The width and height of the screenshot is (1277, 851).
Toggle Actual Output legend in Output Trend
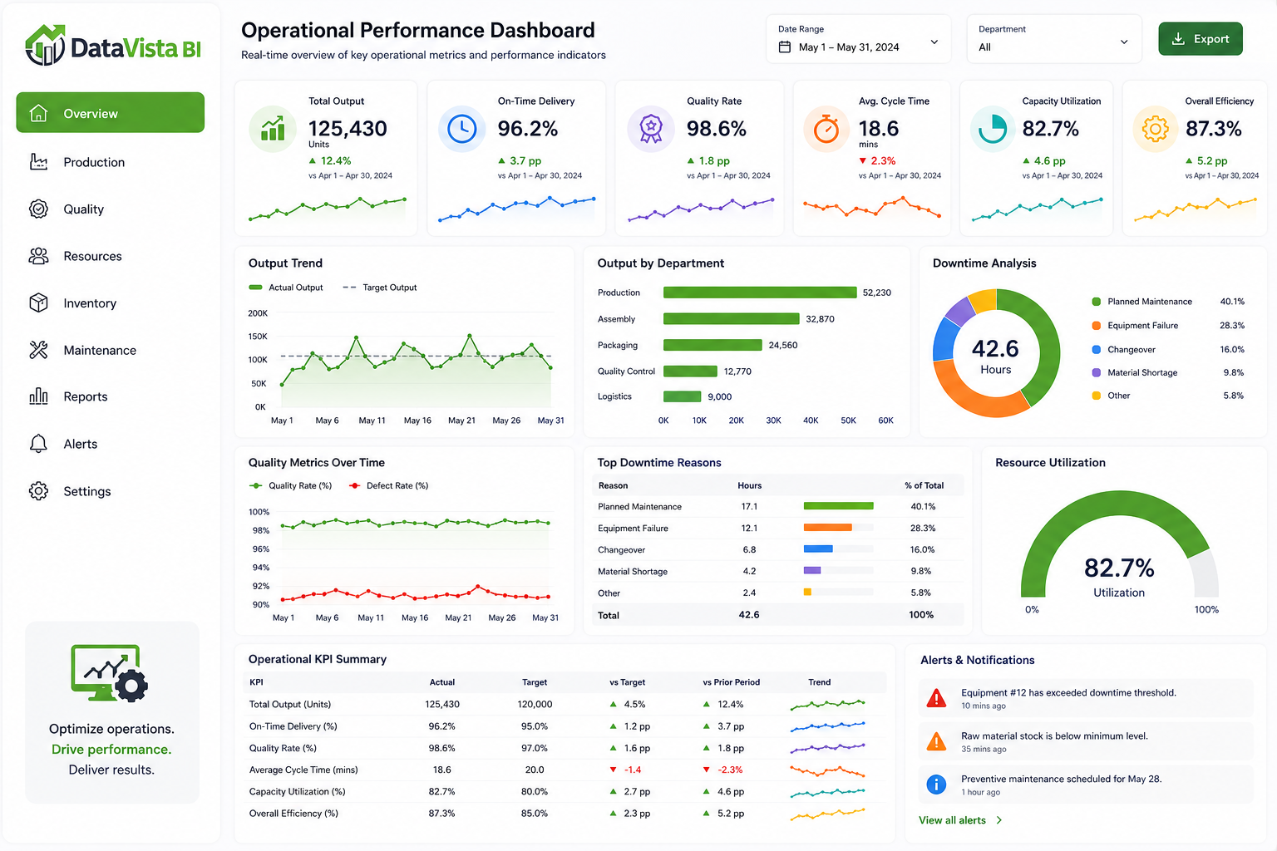286,288
